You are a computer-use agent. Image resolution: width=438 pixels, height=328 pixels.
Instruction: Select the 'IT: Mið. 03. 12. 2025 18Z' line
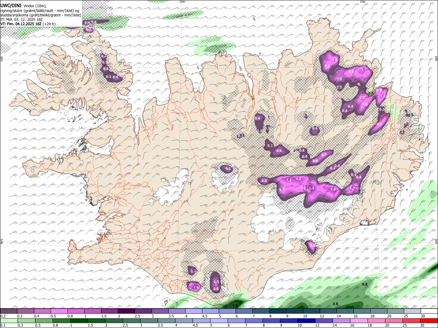click(21, 20)
